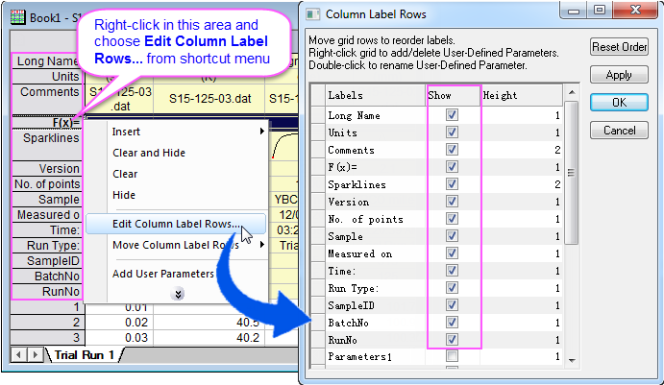664x385 pixels.
Task: Enable the Parameters1 show checkbox
Action: (452, 357)
